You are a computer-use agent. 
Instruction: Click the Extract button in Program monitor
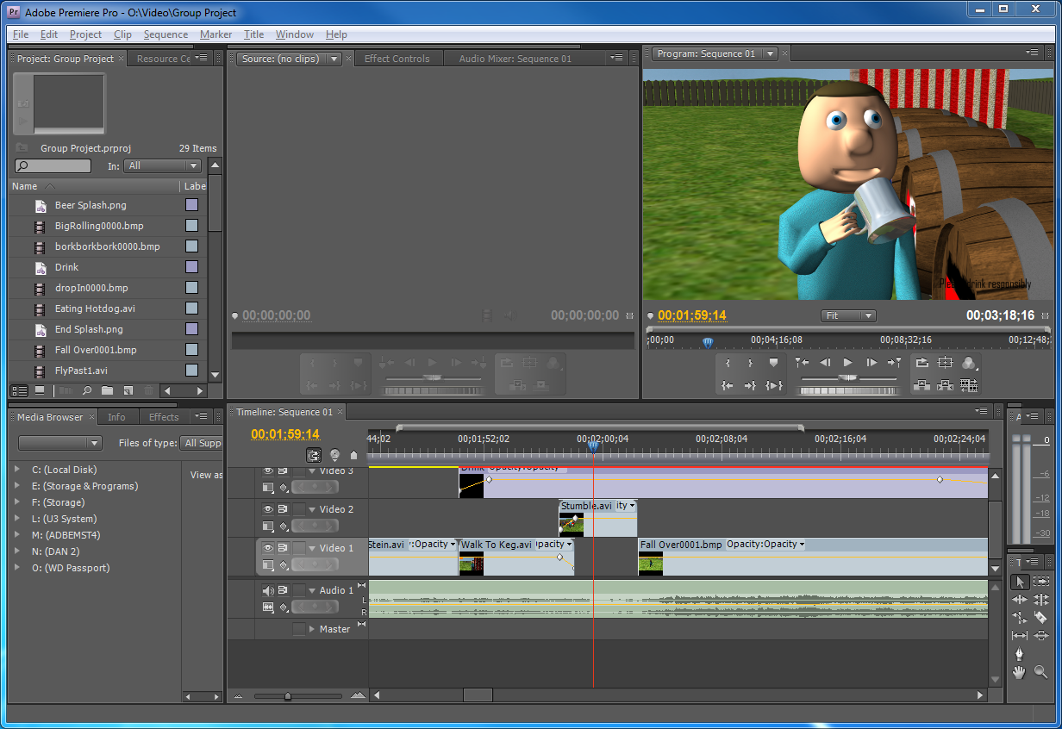(x=946, y=385)
